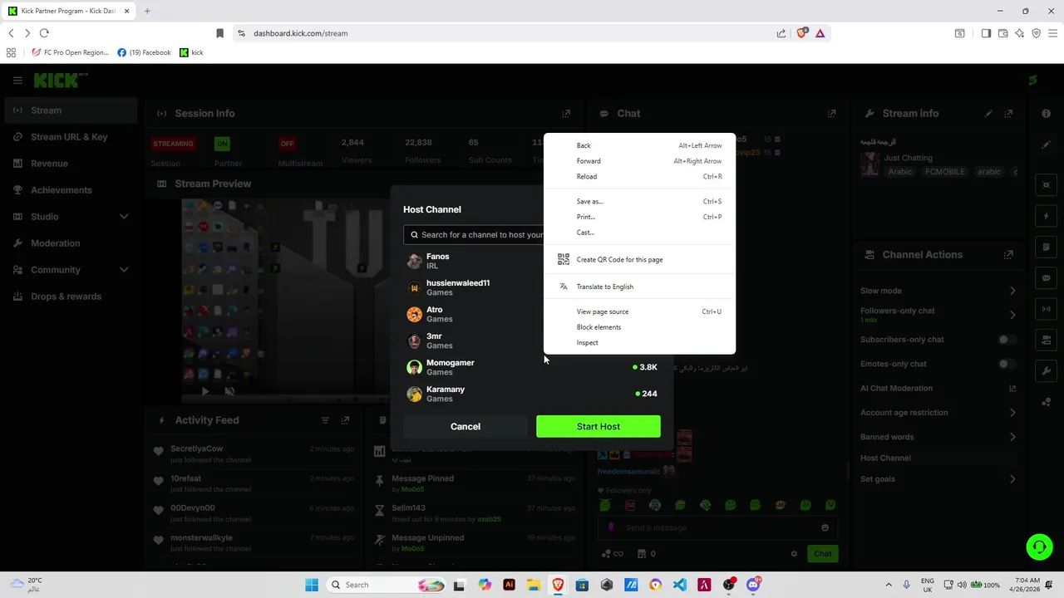This screenshot has width=1064, height=598.
Task: Toggle Emotes-only chat switch
Action: pos(1007,364)
